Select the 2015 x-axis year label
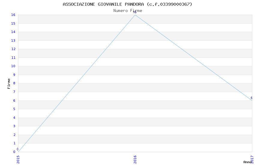Screen dimensions: 255x165 (x=18, y=160)
